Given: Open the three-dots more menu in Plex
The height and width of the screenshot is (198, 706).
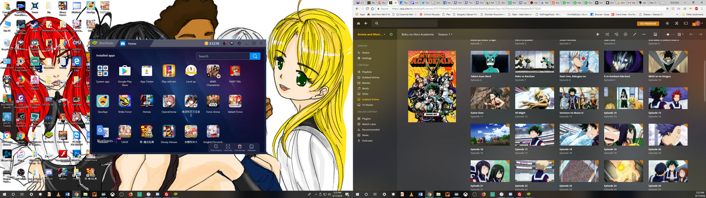Looking at the screenshot, I should tap(644, 34).
